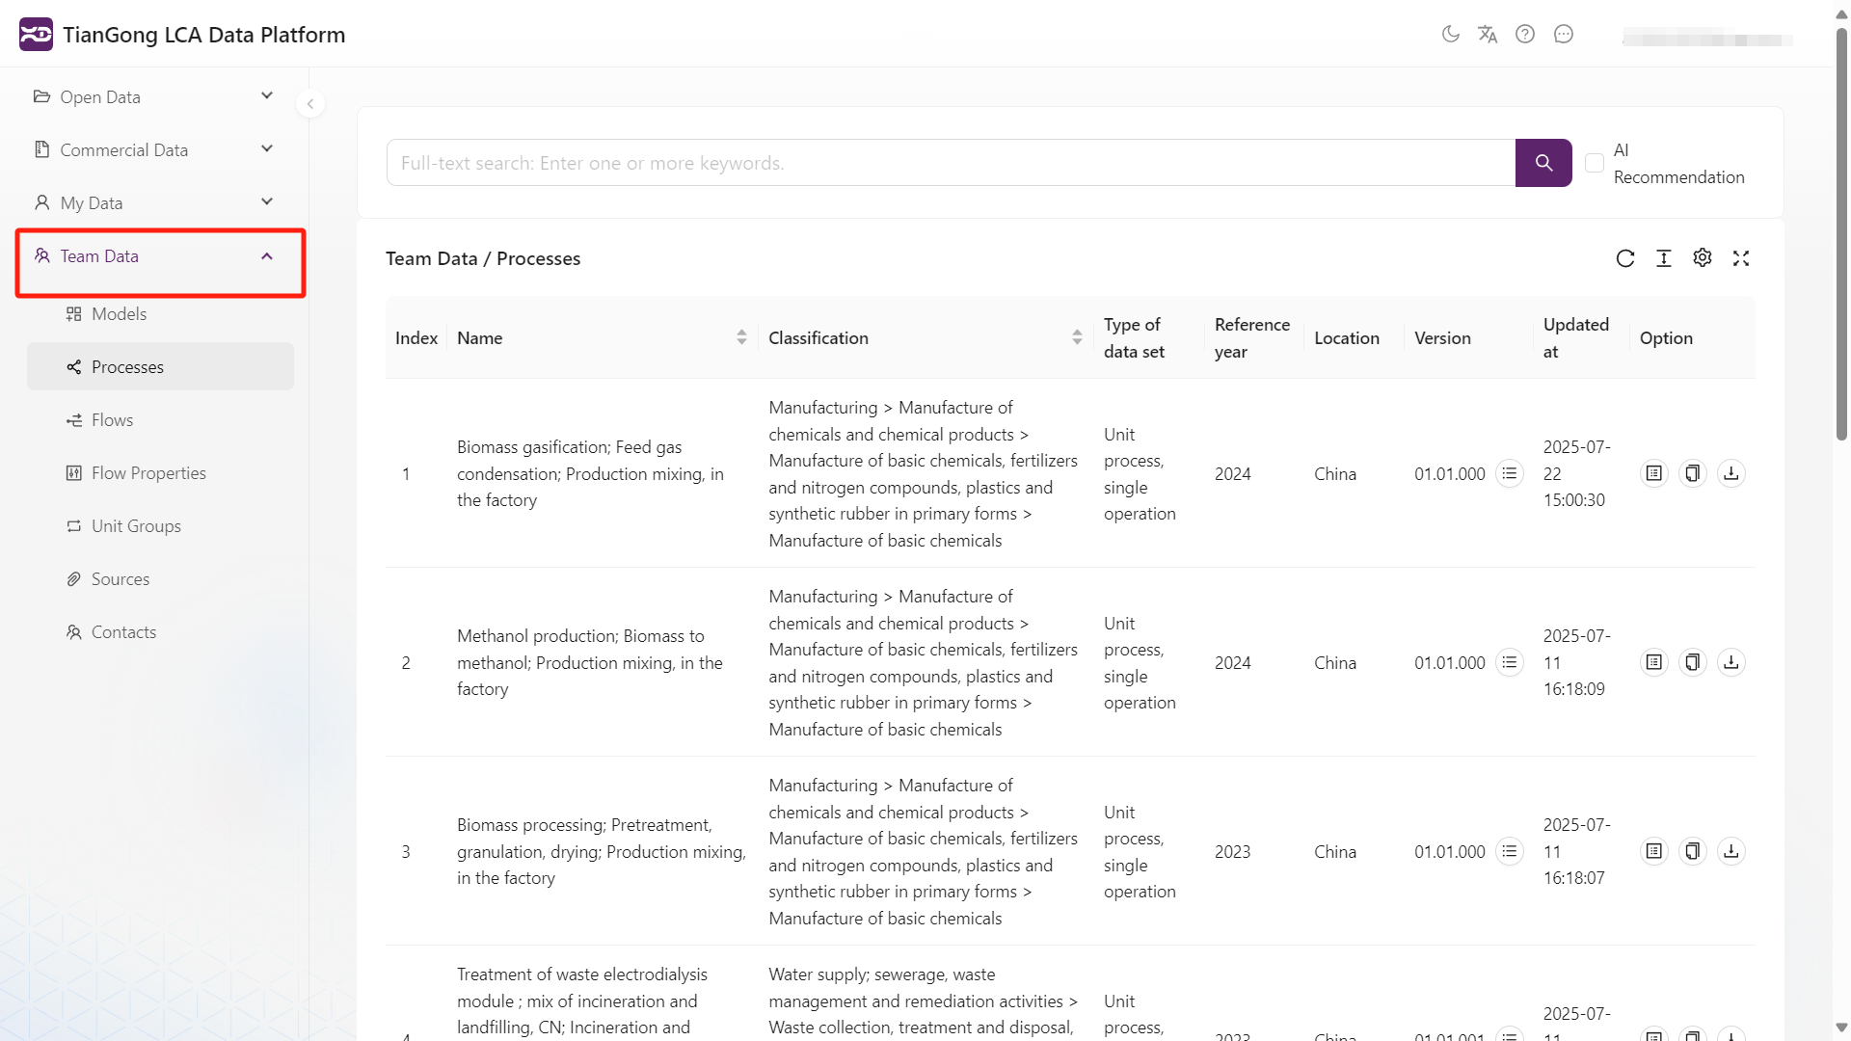The image size is (1851, 1041).
Task: Open table settings with the gear icon
Action: 1703,258
